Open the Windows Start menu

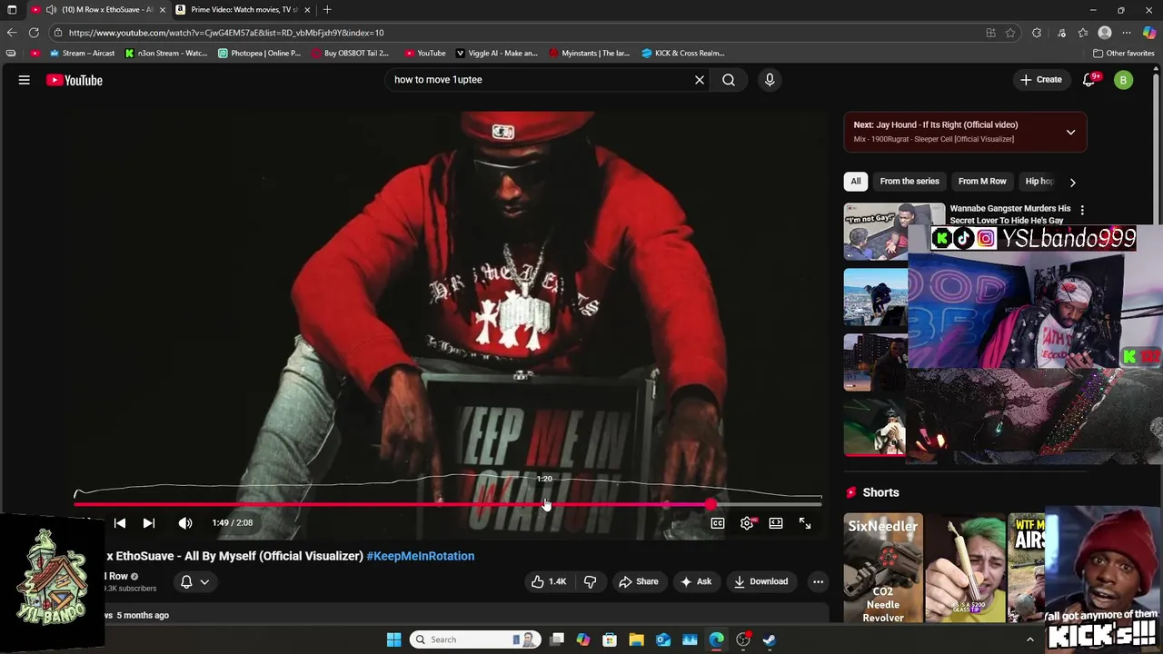point(393,639)
